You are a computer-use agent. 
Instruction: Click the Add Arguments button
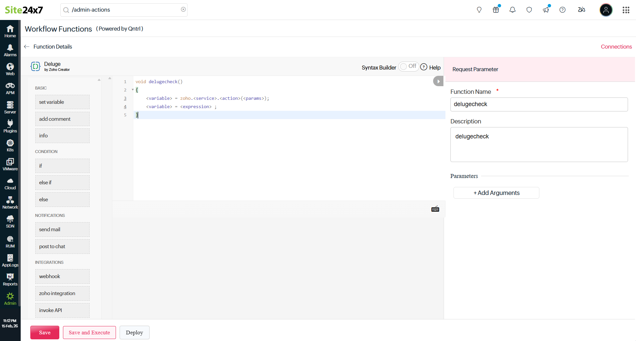(496, 193)
